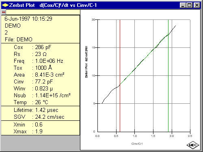Screen dimensions: 203x152
Task: Click the Lifetime value 1.42 µsec
Action: [x=47, y=110]
